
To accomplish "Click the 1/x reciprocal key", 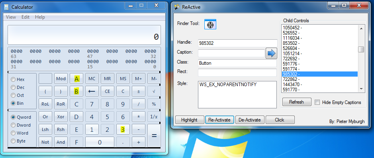I will 154,117.
